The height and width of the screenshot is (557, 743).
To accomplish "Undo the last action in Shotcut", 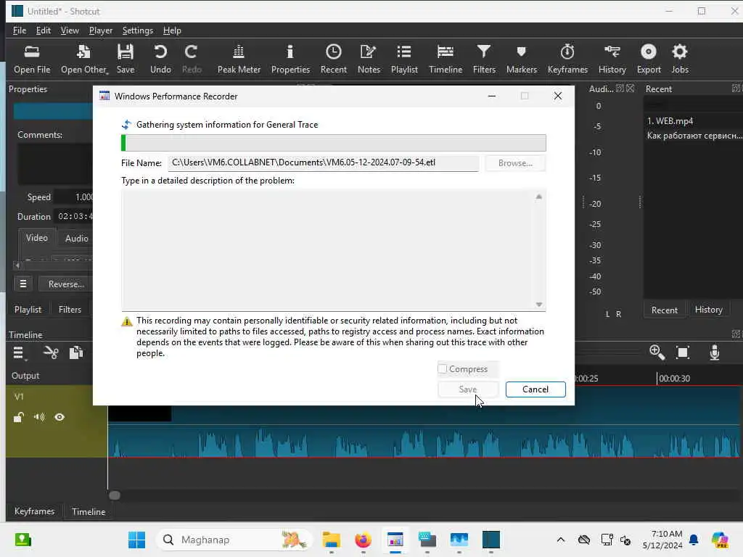I will 160,59.
